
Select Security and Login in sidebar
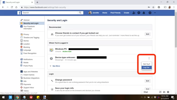coord(32,23)
